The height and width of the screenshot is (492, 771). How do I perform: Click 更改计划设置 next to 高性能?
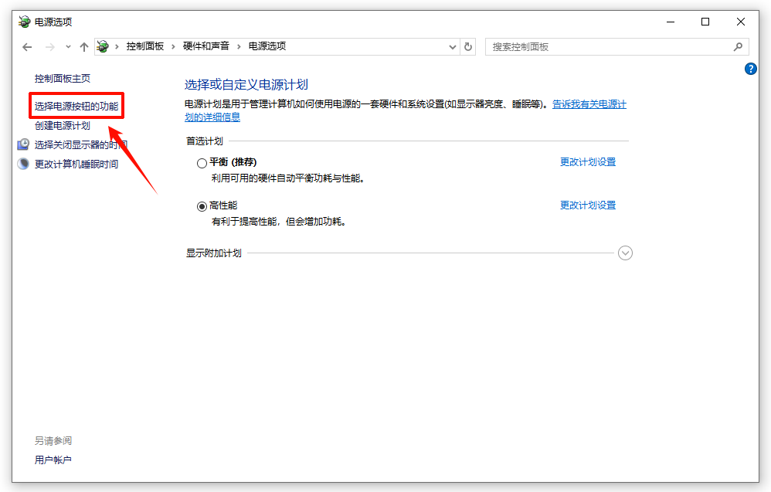tap(588, 205)
